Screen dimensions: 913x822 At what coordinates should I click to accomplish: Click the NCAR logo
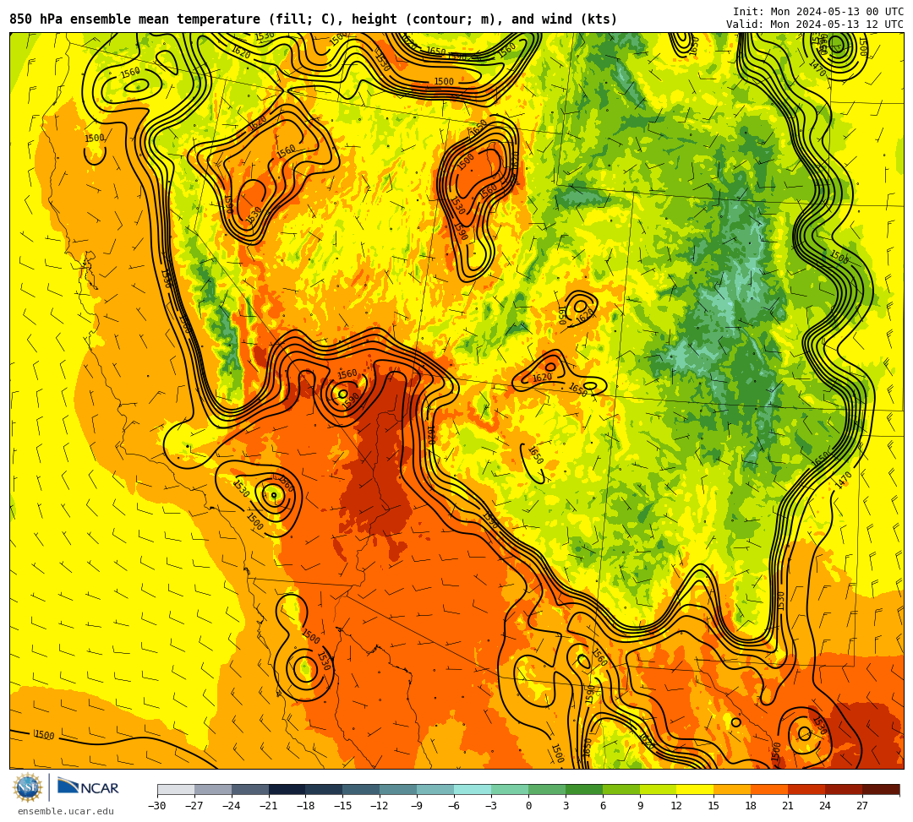[x=88, y=787]
